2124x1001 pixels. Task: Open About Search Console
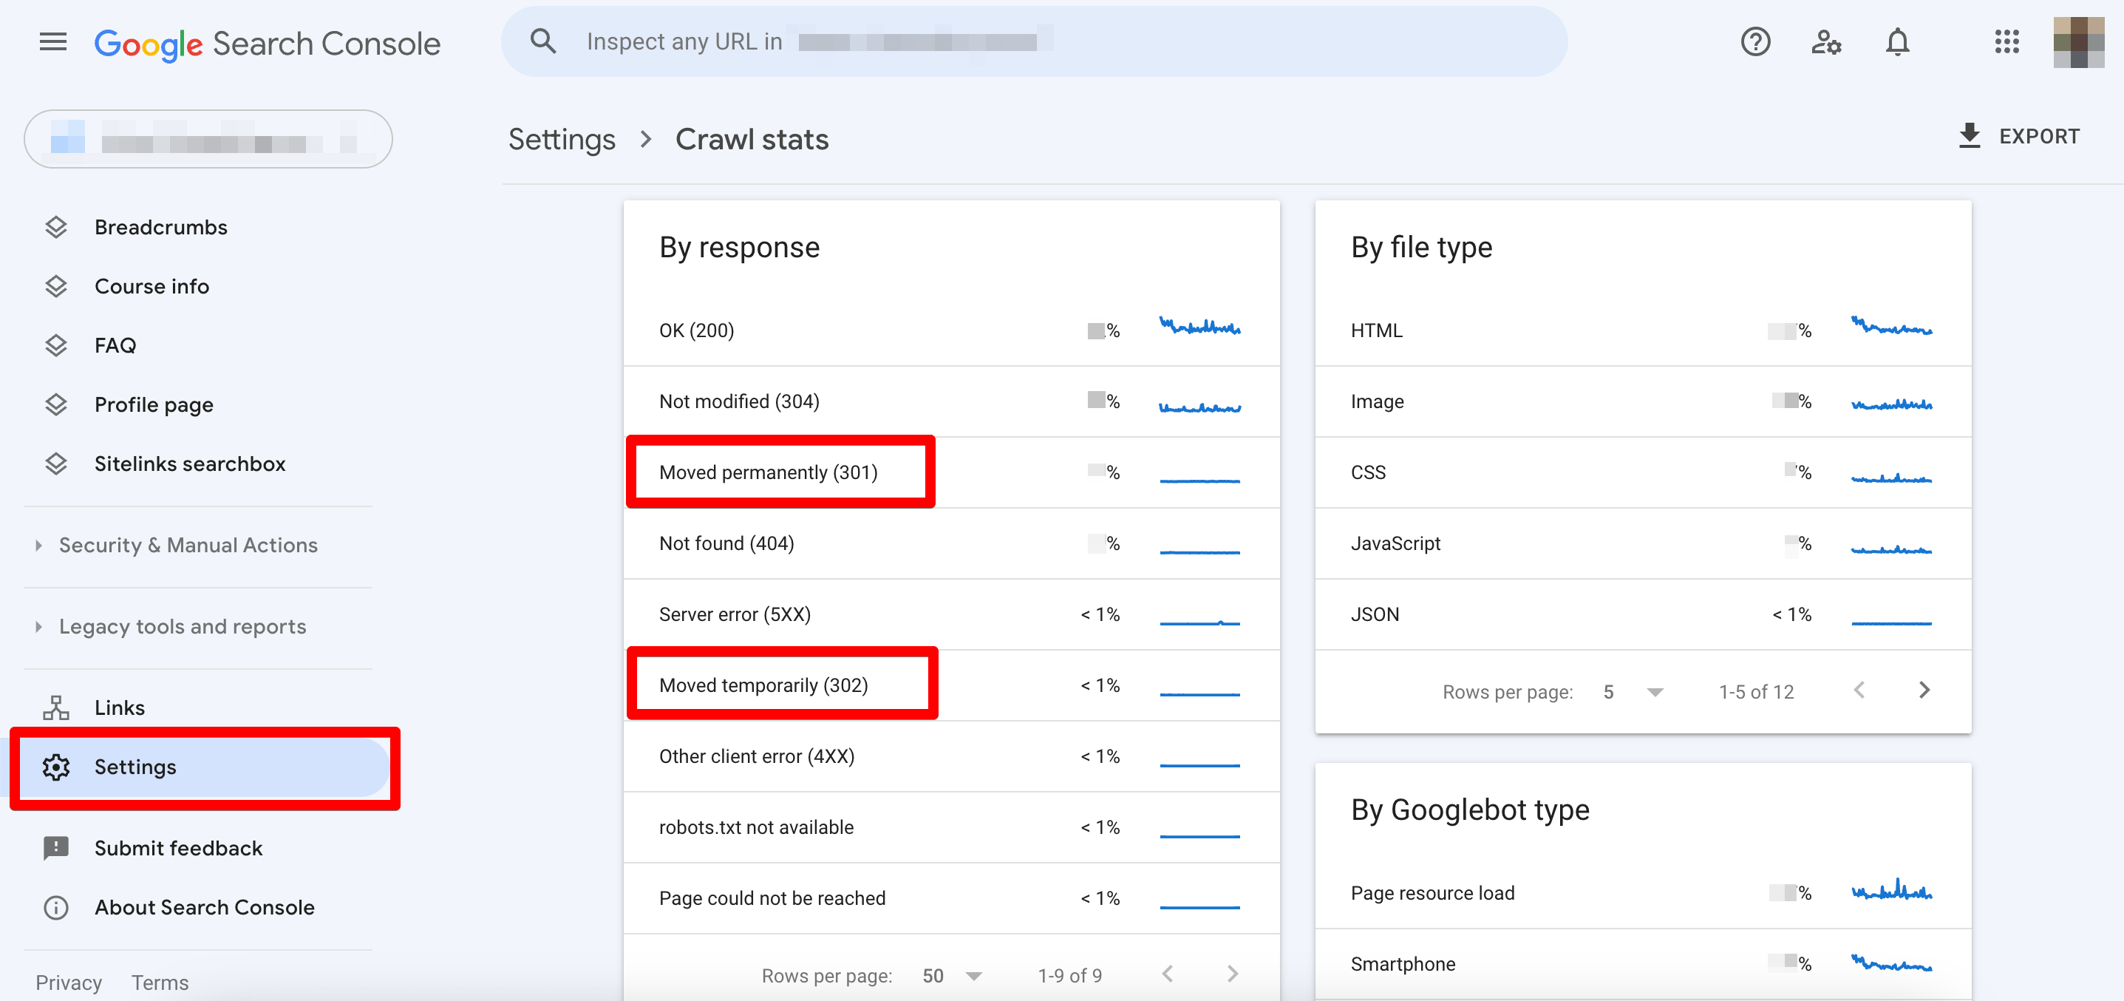[x=204, y=907]
